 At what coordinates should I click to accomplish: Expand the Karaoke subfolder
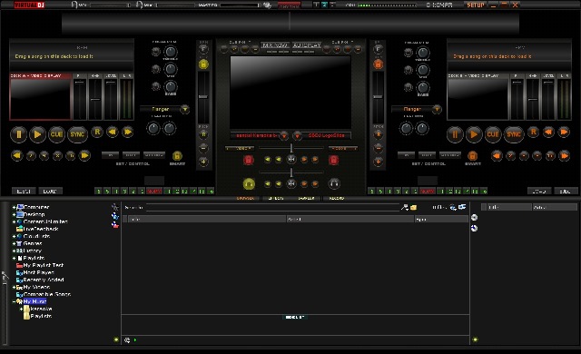(x=21, y=309)
